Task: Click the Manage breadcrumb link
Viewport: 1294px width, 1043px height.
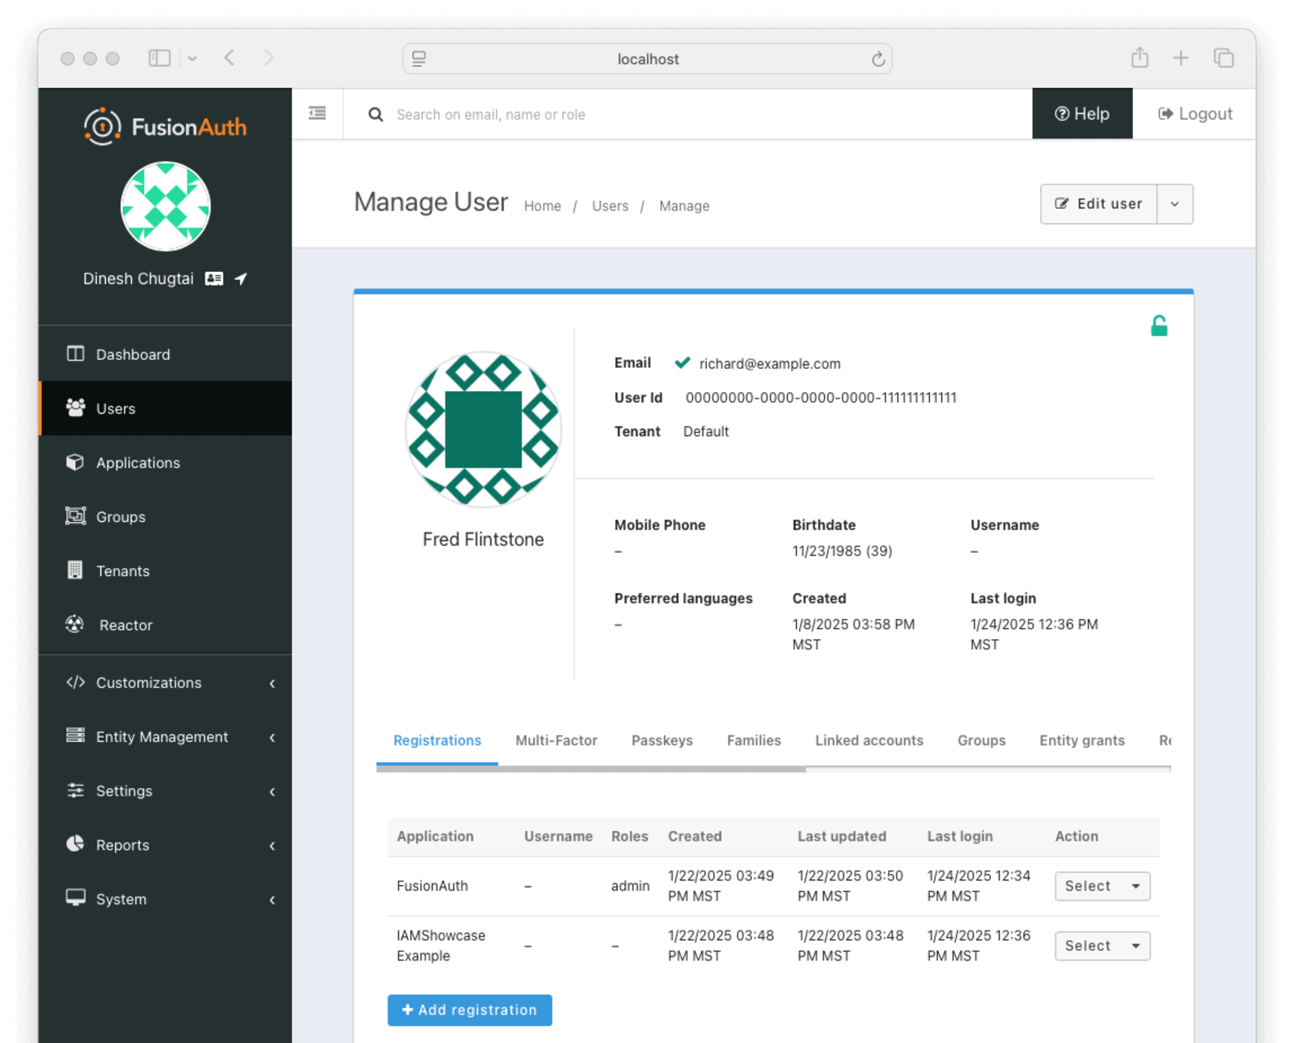Action: pyautogui.click(x=684, y=206)
